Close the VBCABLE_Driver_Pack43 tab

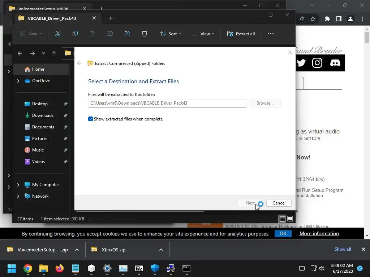click(x=94, y=18)
